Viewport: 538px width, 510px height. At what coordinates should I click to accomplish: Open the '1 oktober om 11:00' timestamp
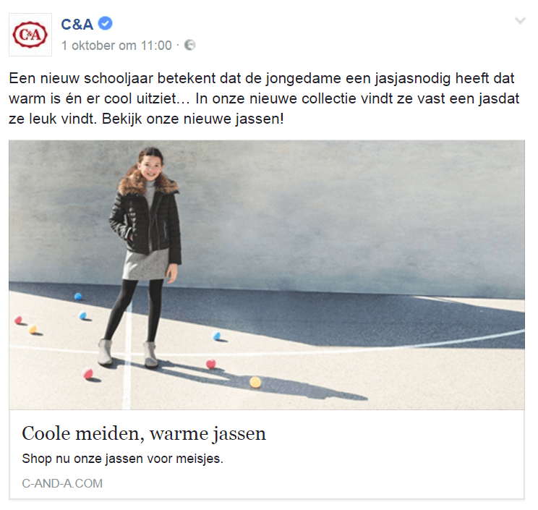pyautogui.click(x=116, y=46)
